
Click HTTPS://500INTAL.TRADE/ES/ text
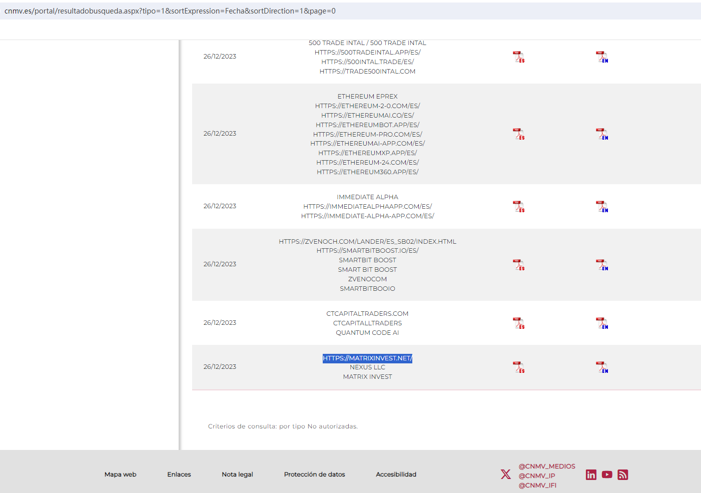367,62
